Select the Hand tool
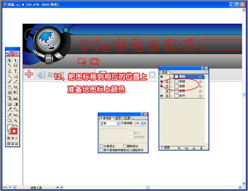The image size is (248, 191). (x=10, y=120)
